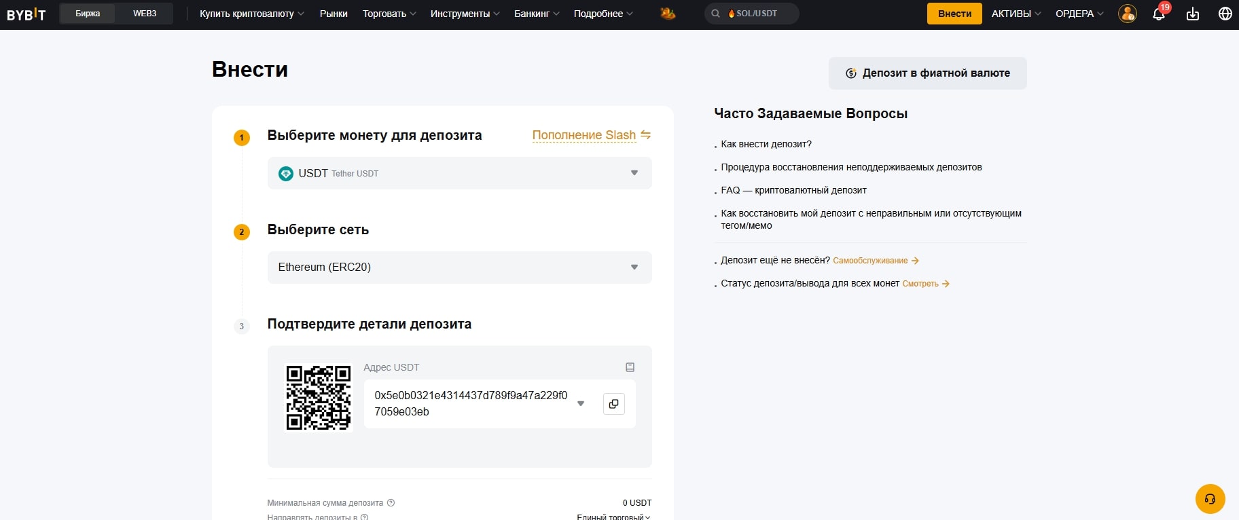Screen dimensions: 1239x520
Task: Open the address book icon
Action: click(x=630, y=367)
